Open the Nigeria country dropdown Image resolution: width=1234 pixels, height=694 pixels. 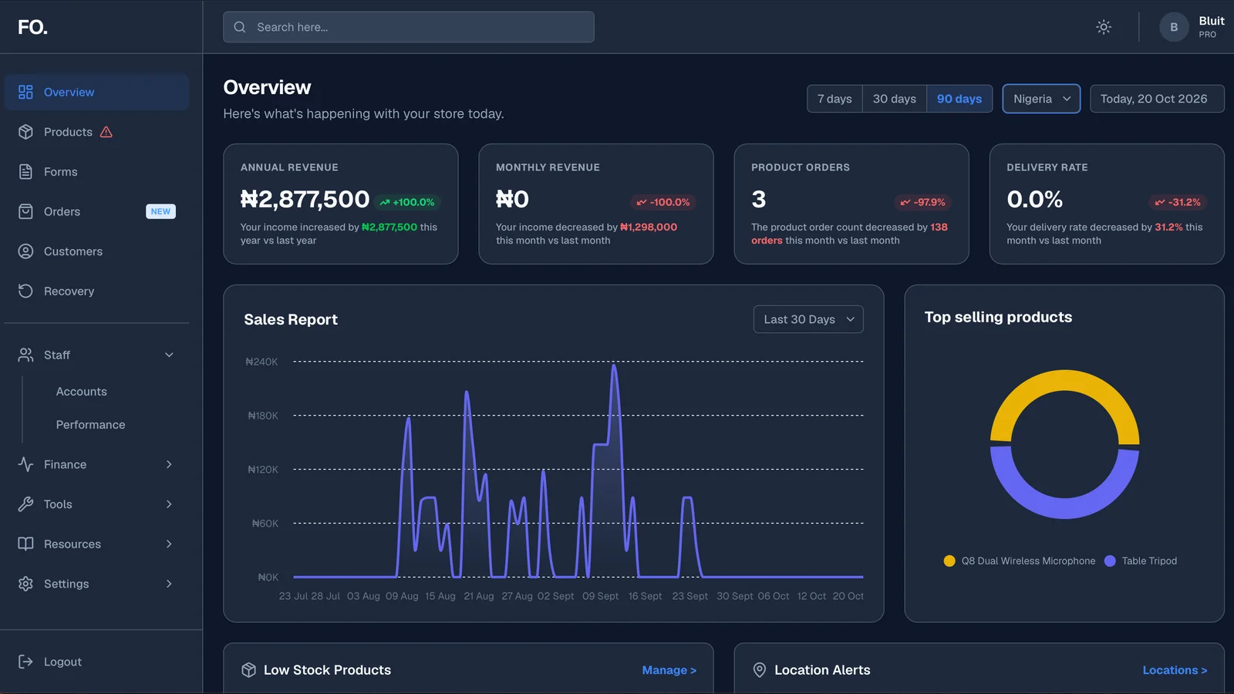pyautogui.click(x=1041, y=99)
